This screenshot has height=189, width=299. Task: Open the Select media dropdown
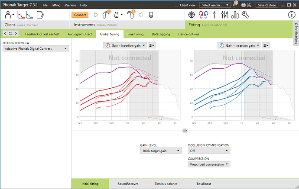click(x=215, y=5)
